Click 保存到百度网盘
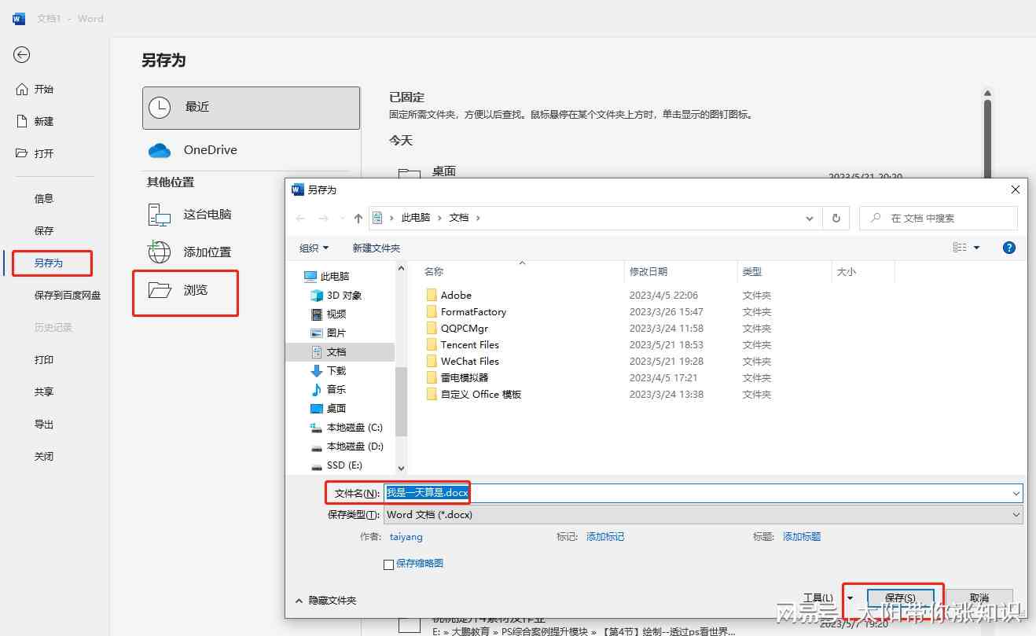This screenshot has width=1036, height=636. tap(67, 296)
